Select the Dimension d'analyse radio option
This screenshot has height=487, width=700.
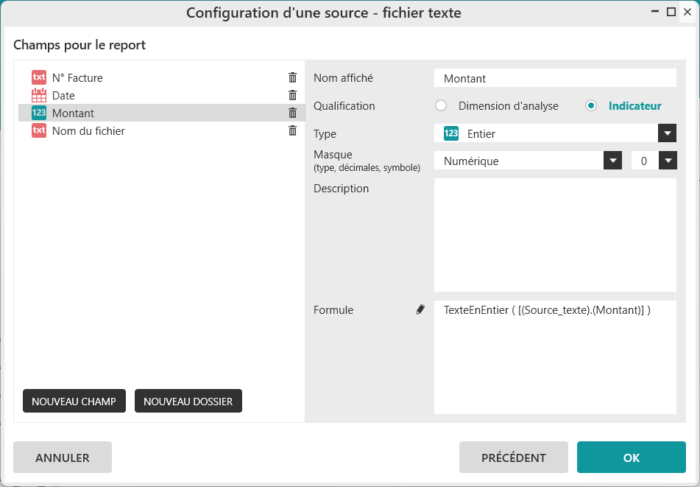coord(441,105)
